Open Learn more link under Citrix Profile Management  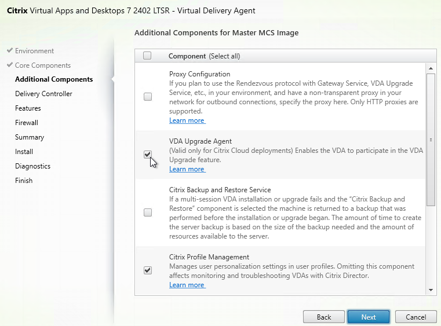point(187,285)
